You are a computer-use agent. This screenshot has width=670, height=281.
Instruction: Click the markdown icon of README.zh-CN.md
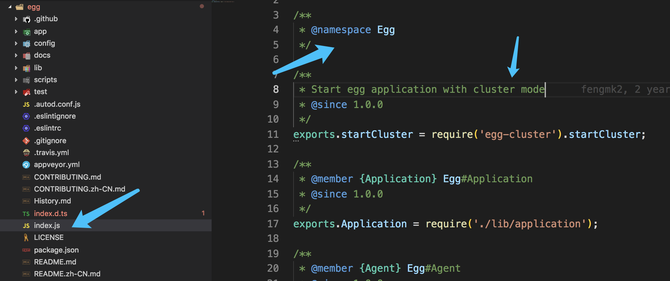pos(26,274)
